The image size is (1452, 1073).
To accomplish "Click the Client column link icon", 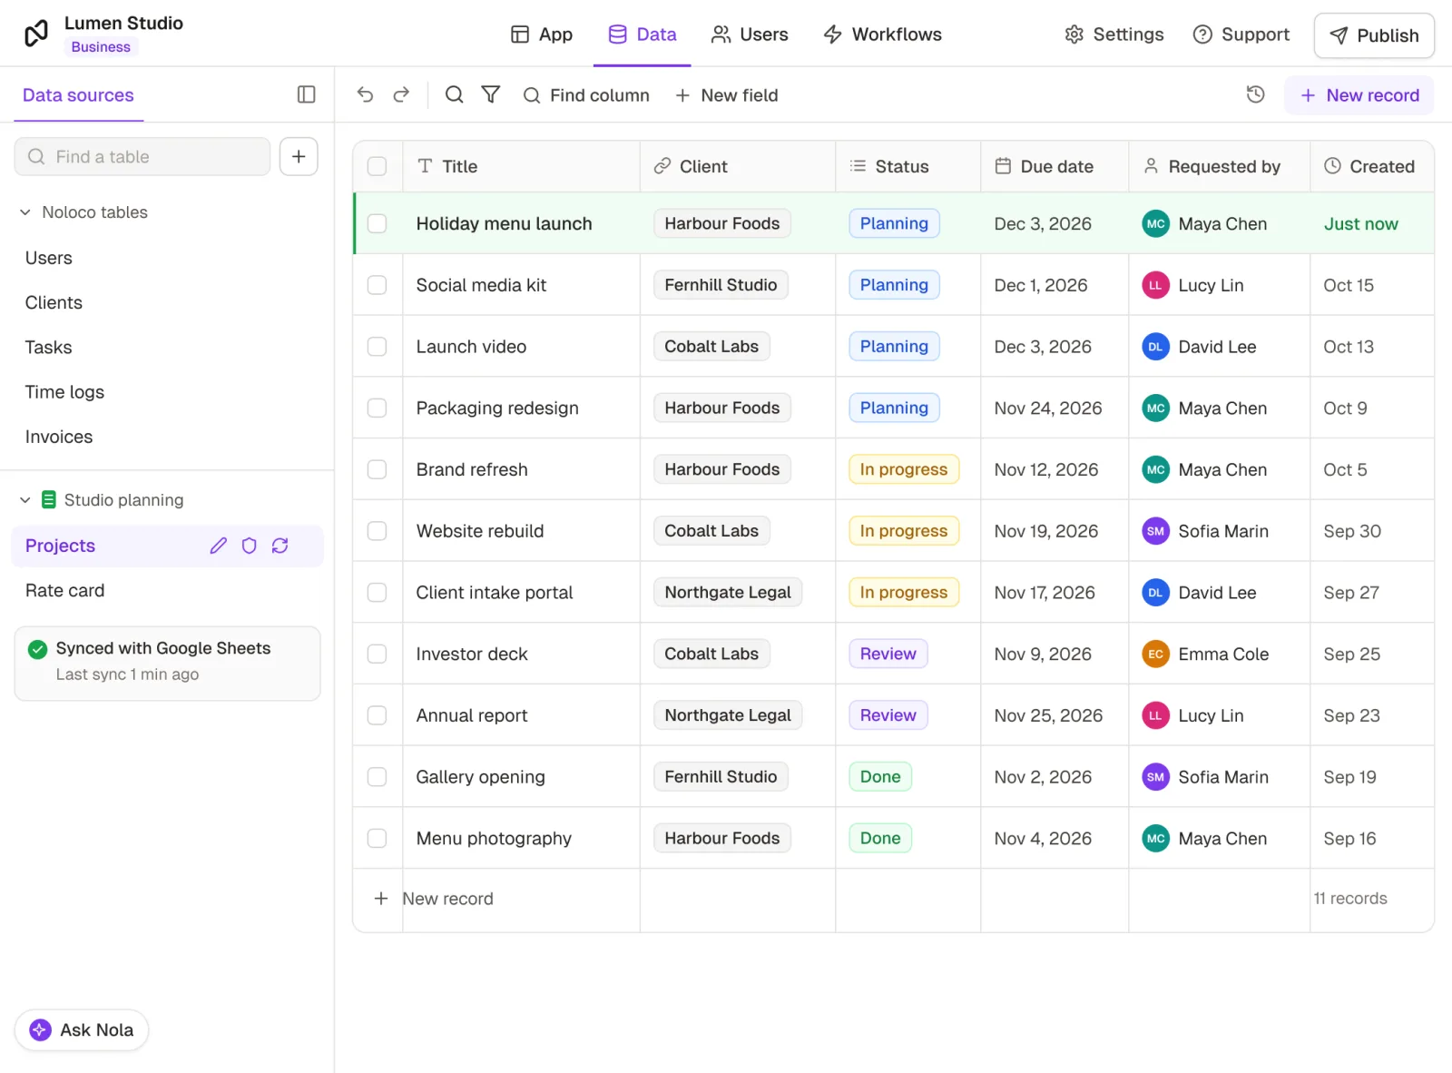I will tap(662, 166).
